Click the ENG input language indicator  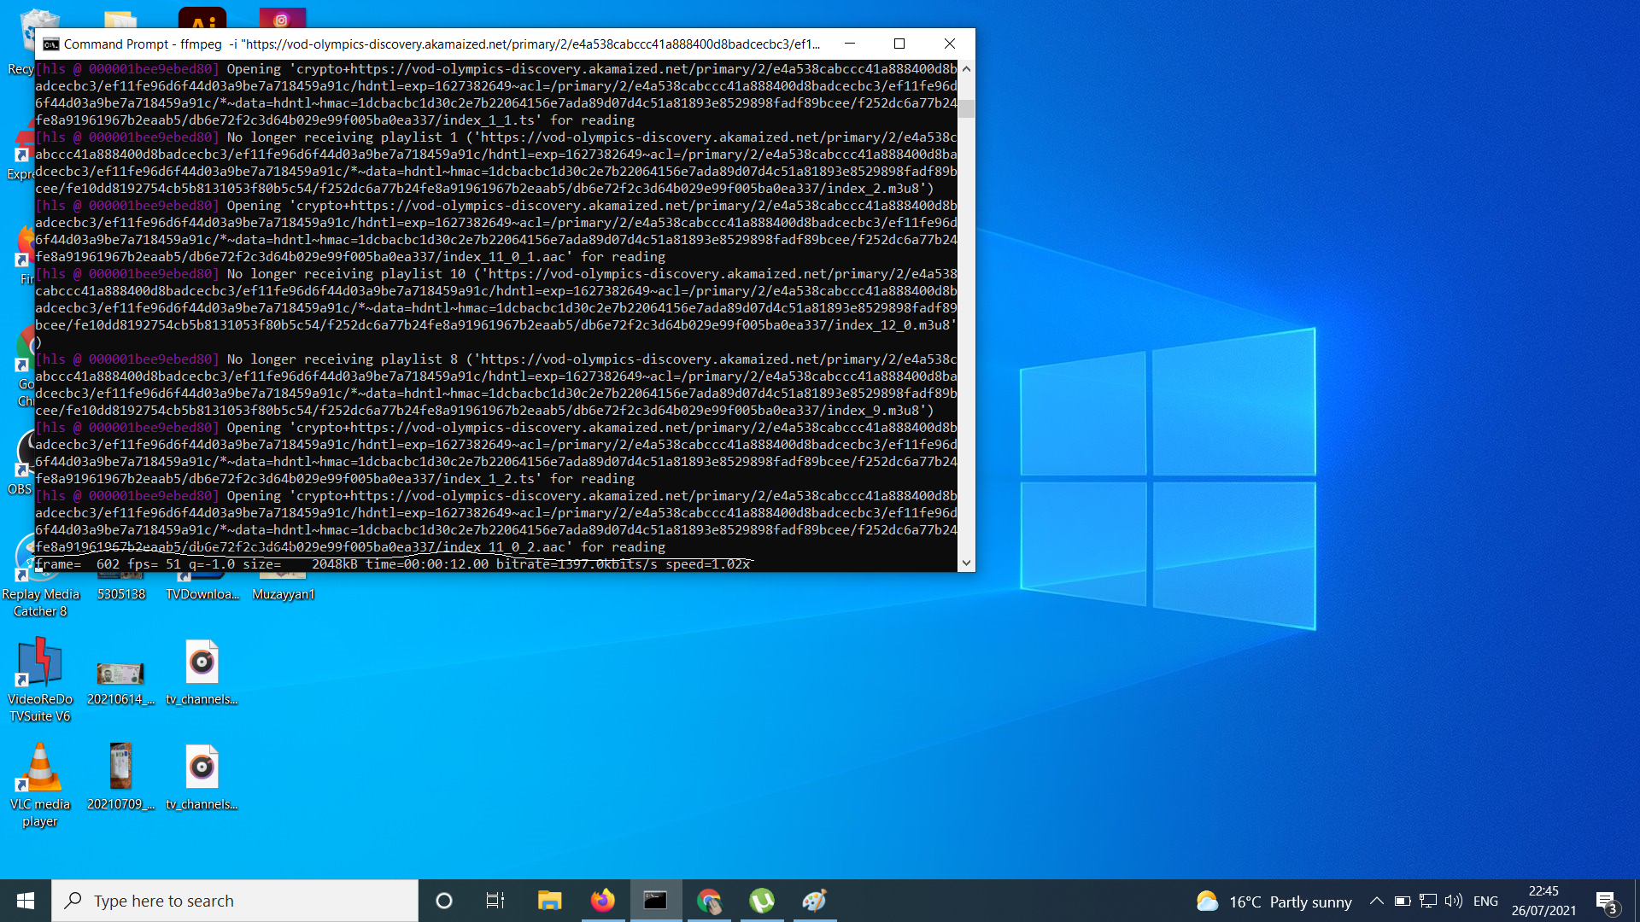pos(1486,901)
